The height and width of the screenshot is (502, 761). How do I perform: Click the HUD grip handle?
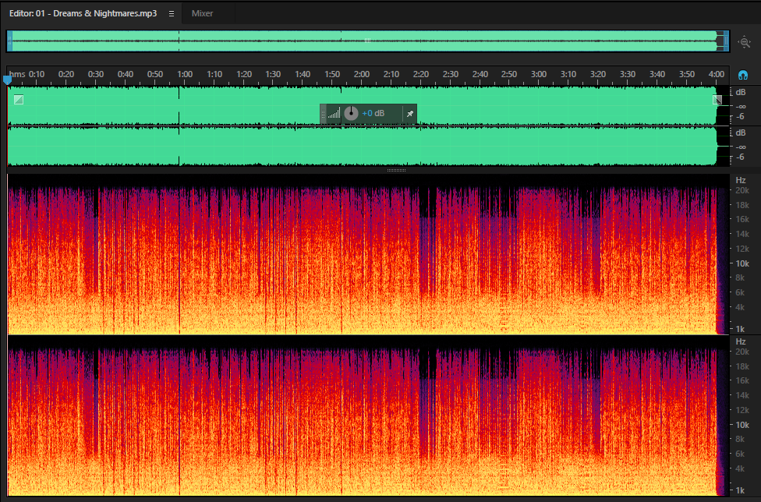point(324,114)
